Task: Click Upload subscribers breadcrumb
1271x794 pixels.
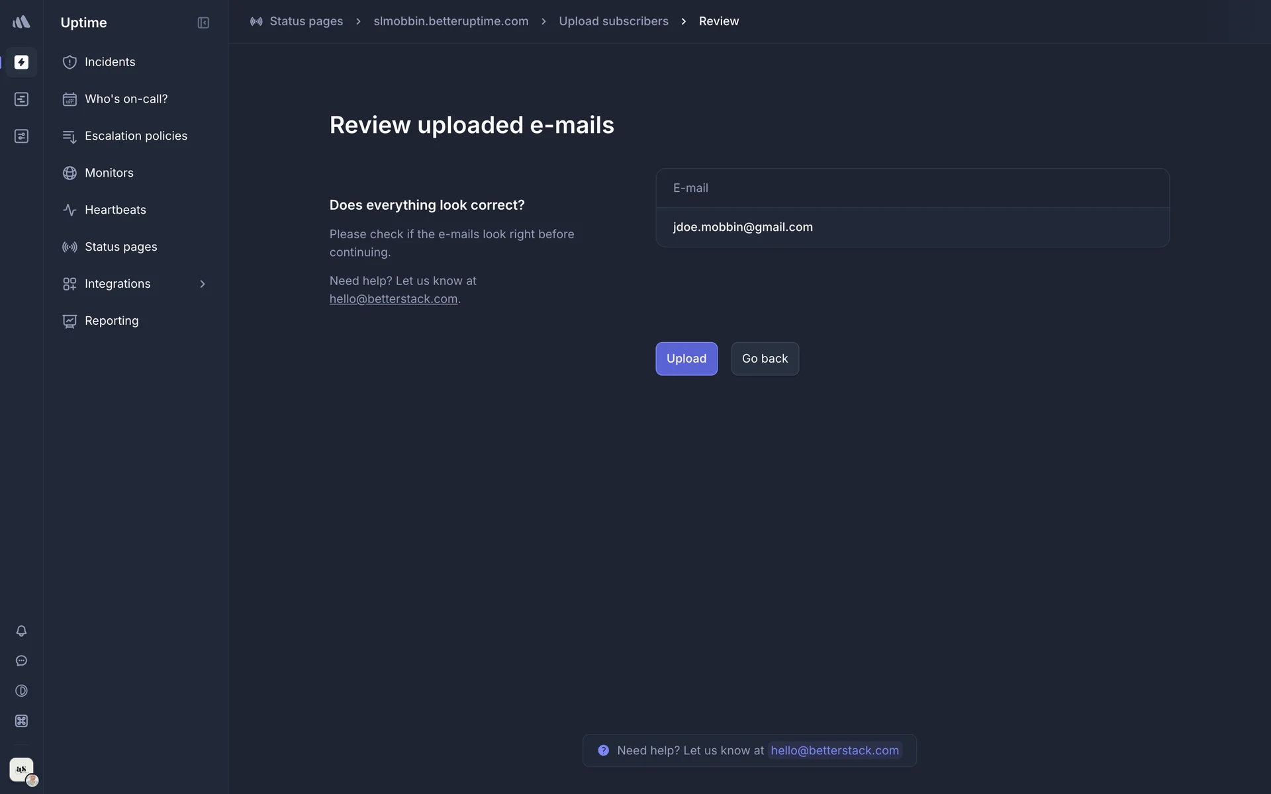Action: click(613, 21)
